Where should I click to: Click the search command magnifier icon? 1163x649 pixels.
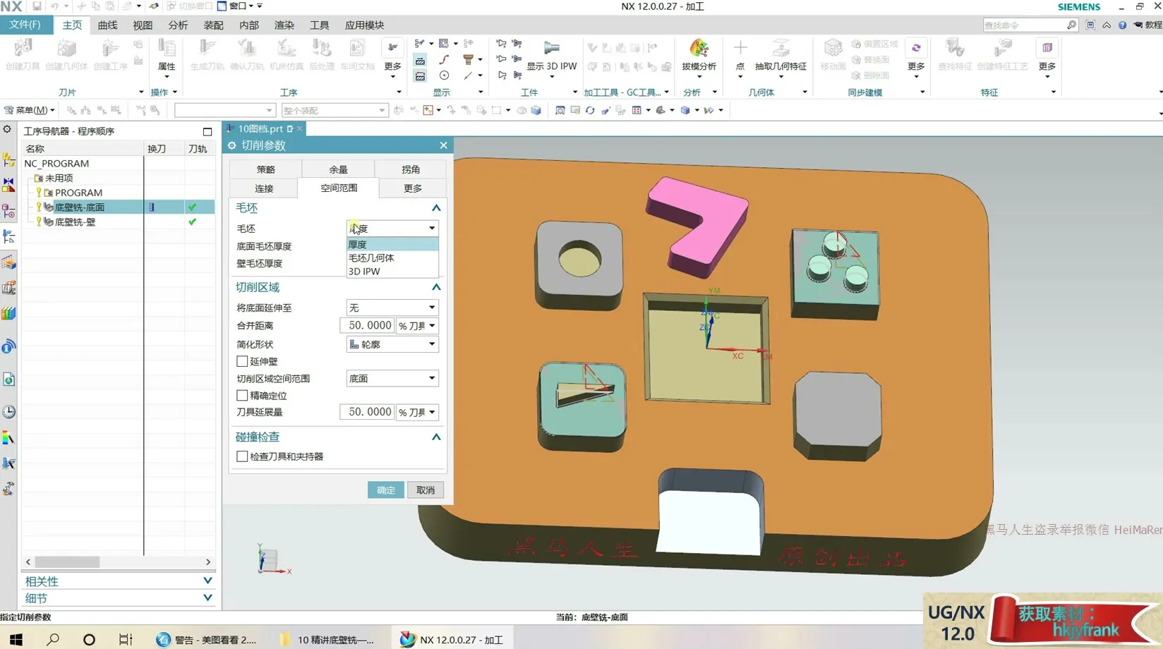(1071, 25)
